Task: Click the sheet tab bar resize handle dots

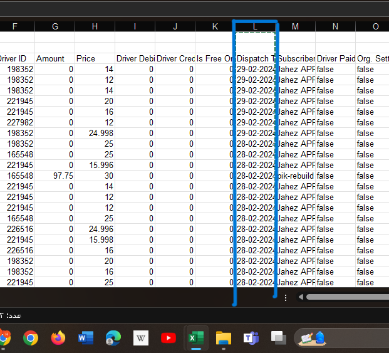Action: [x=286, y=297]
